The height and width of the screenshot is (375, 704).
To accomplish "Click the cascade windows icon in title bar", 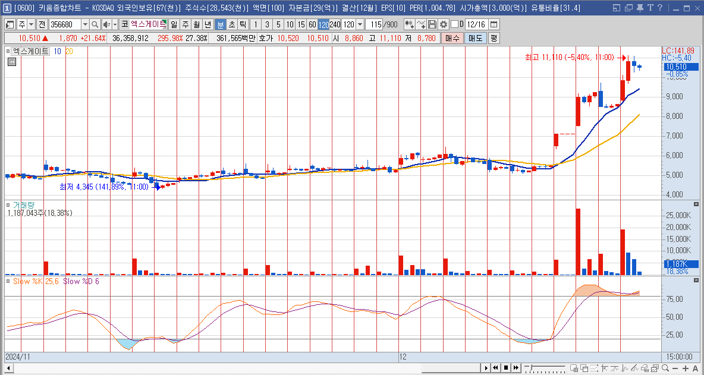I will (x=628, y=8).
